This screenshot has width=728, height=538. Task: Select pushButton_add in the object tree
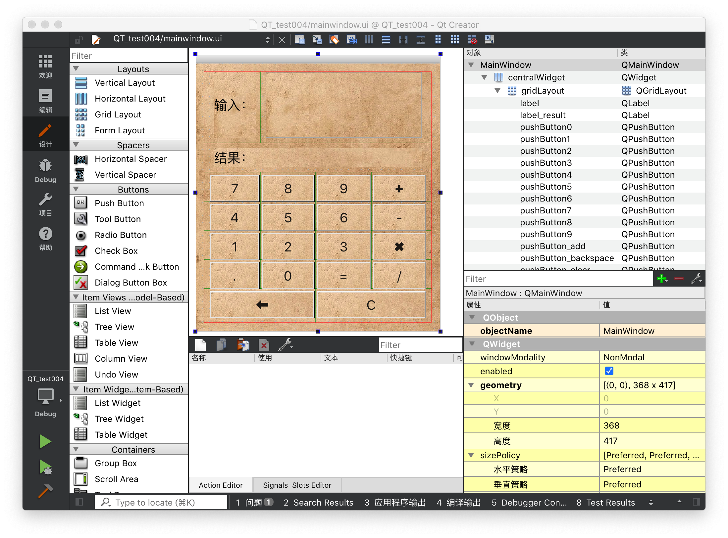pyautogui.click(x=552, y=246)
